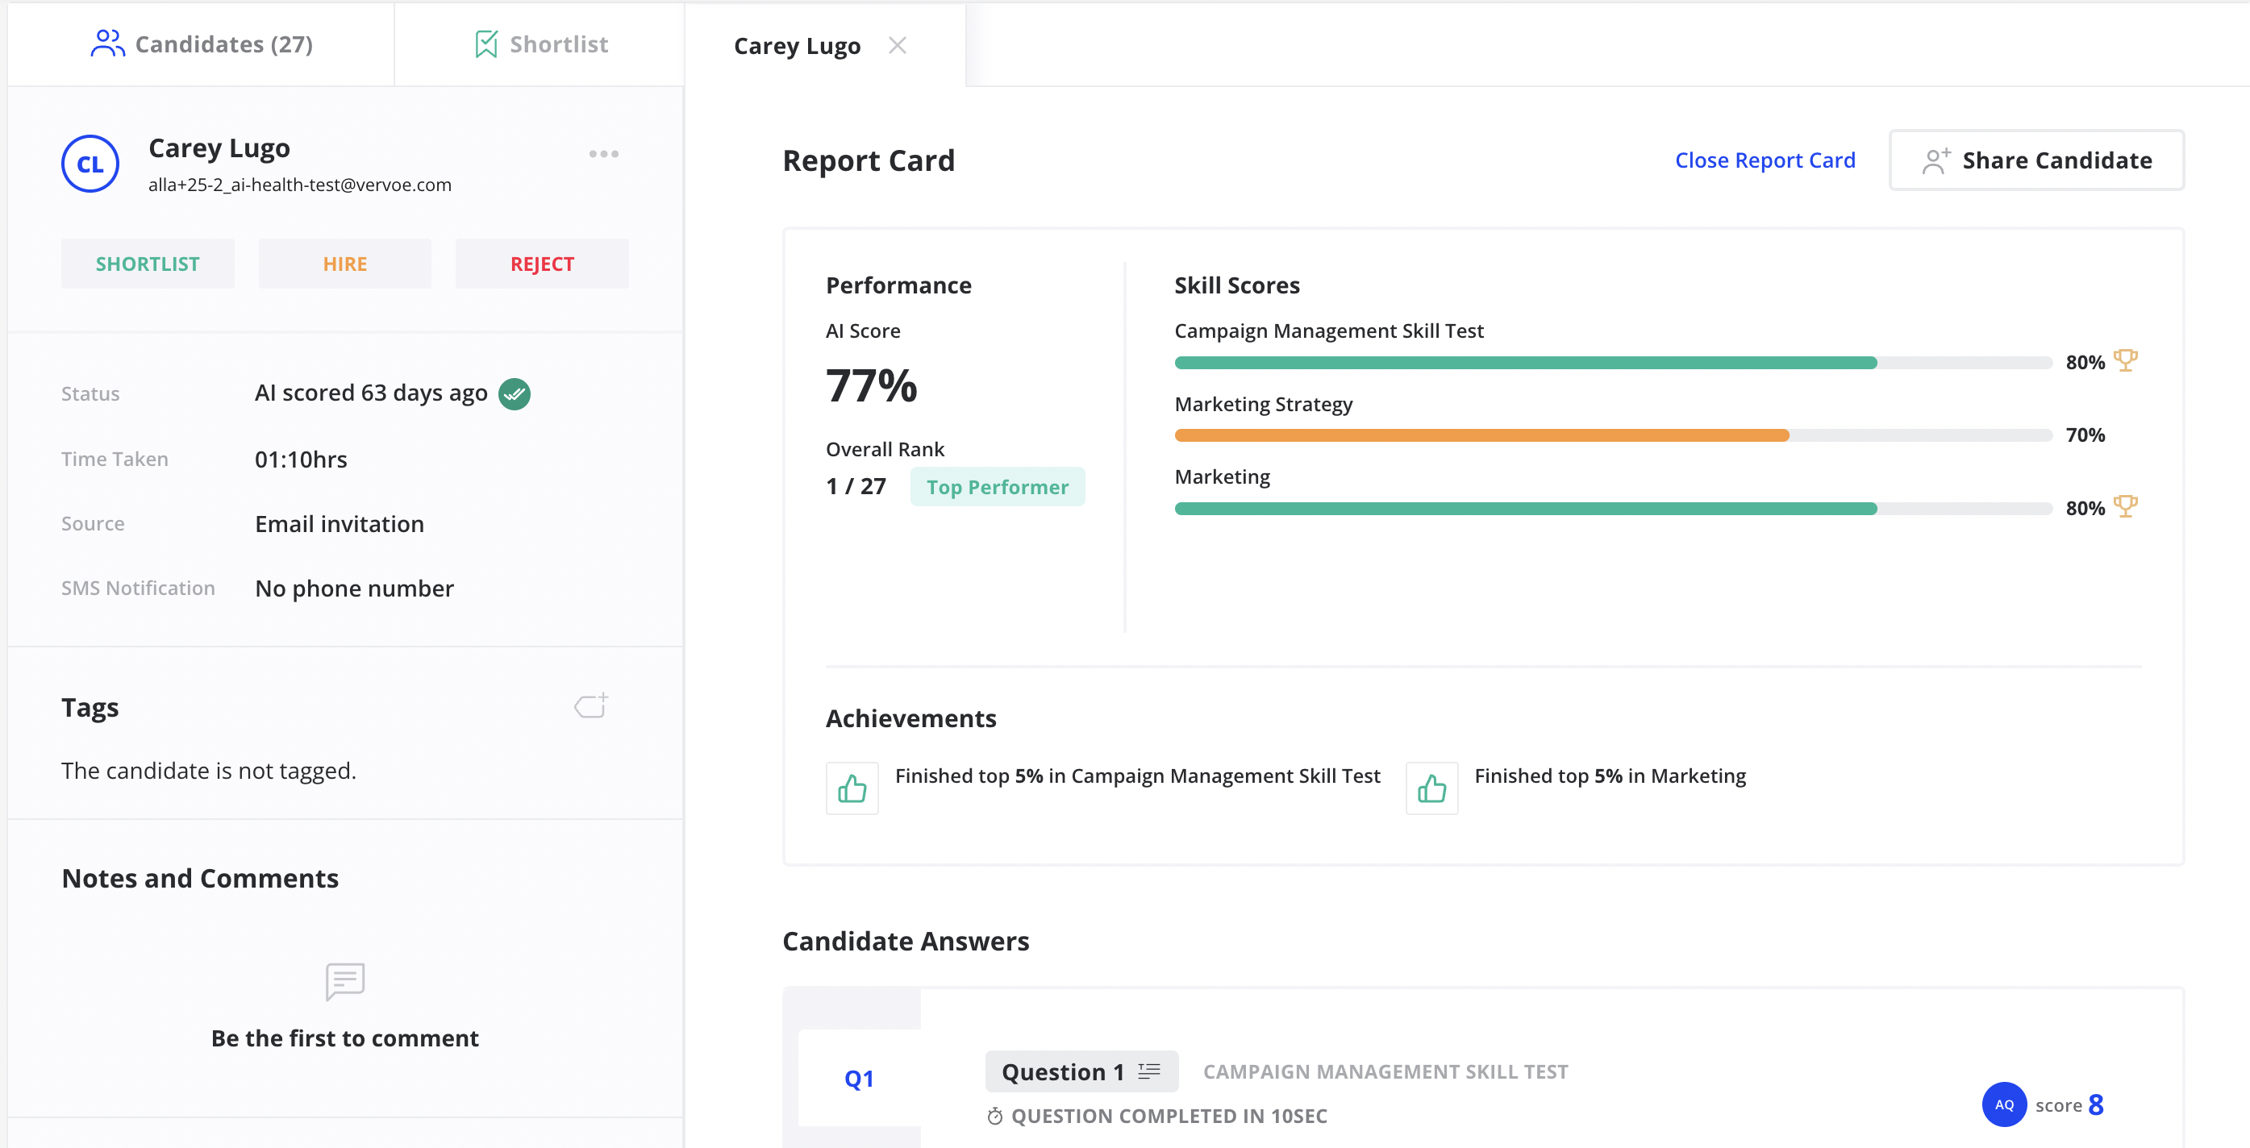2250x1148 pixels.
Task: Click the AQ score badge
Action: tap(2004, 1104)
